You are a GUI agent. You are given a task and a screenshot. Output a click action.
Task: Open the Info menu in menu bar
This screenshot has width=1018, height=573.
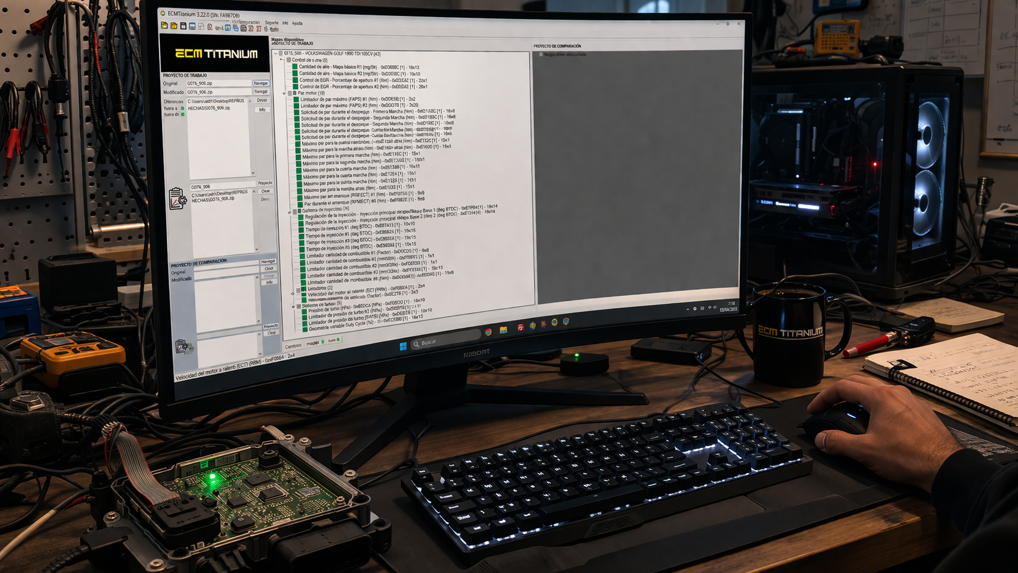[285, 23]
